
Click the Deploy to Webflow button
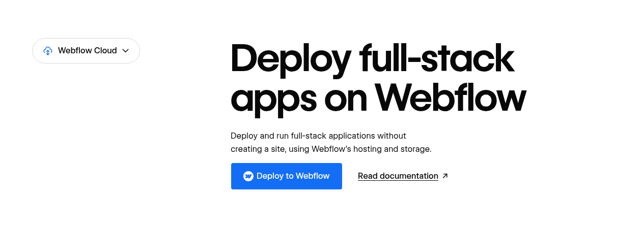click(x=287, y=176)
